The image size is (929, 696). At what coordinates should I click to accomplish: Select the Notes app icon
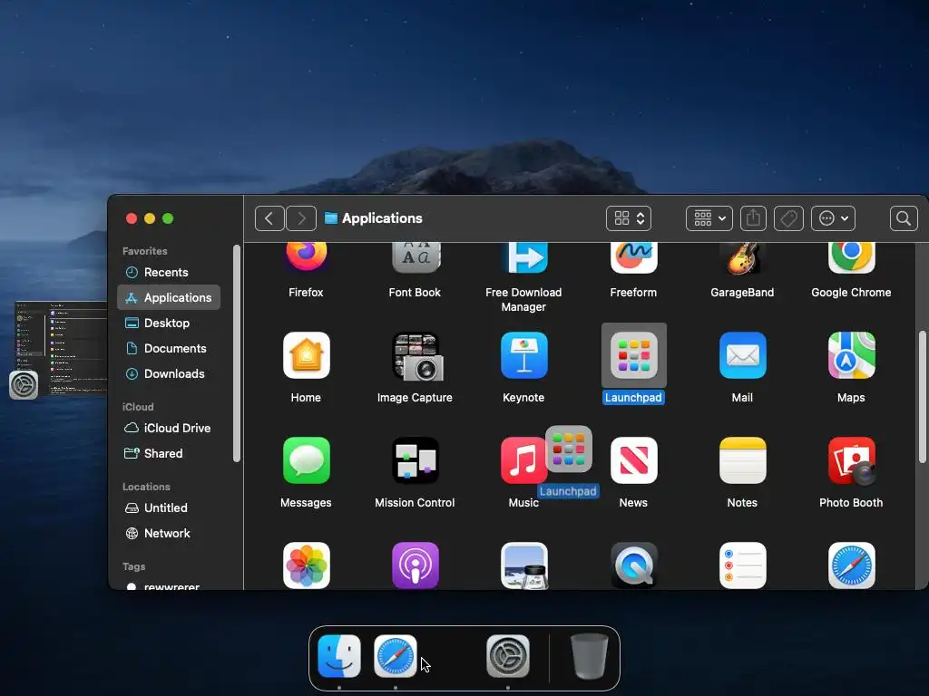[x=742, y=460]
